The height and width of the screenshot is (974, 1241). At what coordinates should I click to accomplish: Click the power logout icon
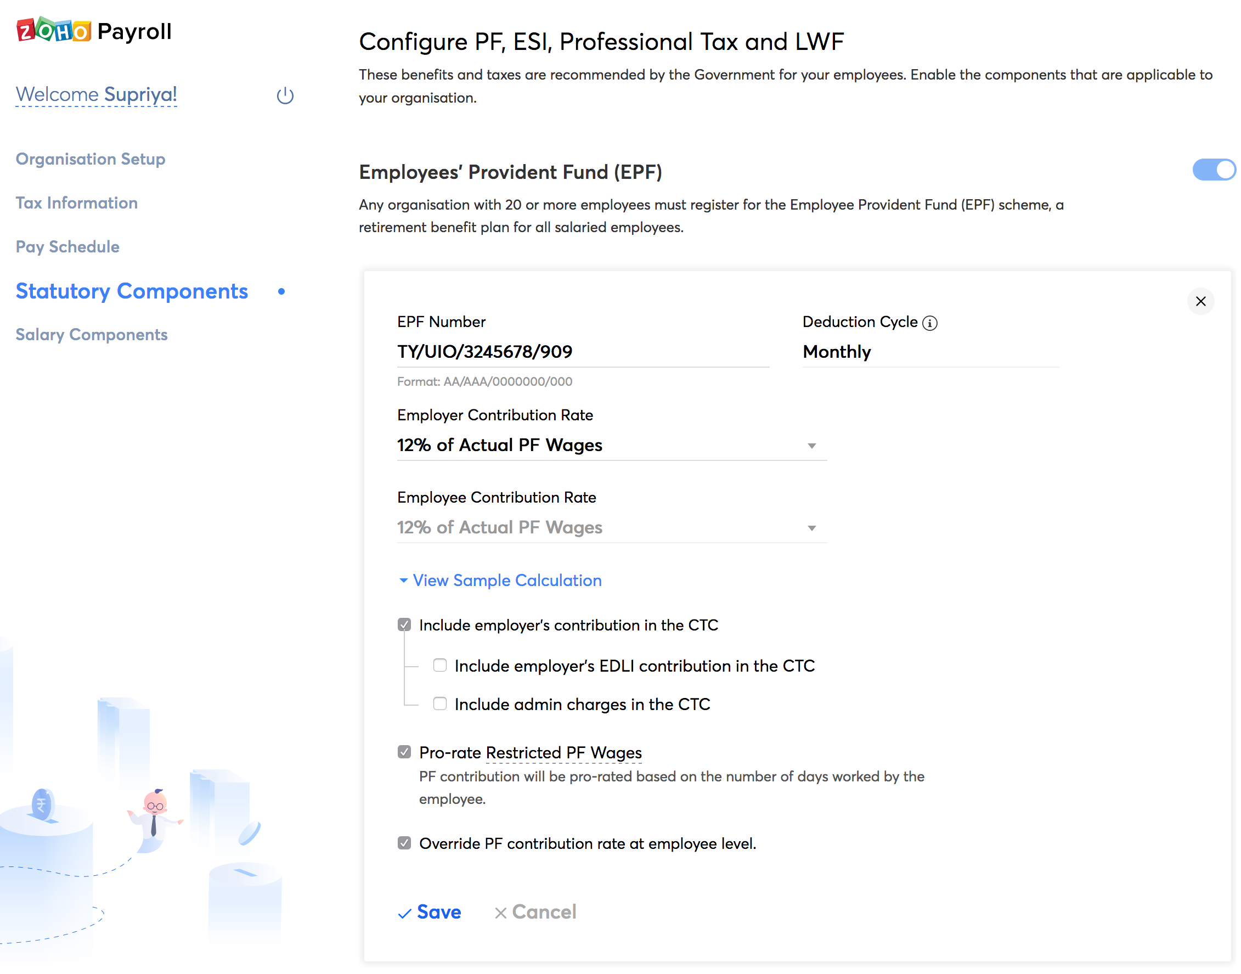pyautogui.click(x=285, y=95)
